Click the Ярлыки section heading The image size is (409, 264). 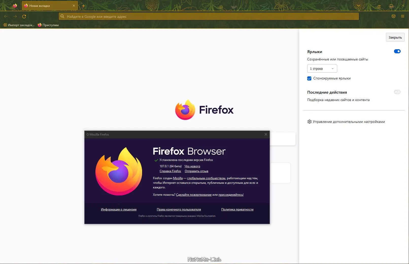pyautogui.click(x=315, y=52)
